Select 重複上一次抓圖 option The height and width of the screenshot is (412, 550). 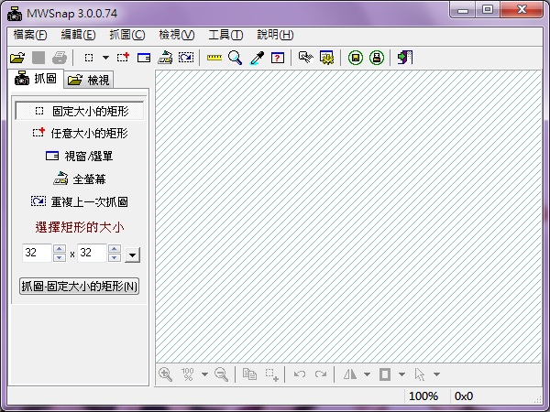click(79, 201)
